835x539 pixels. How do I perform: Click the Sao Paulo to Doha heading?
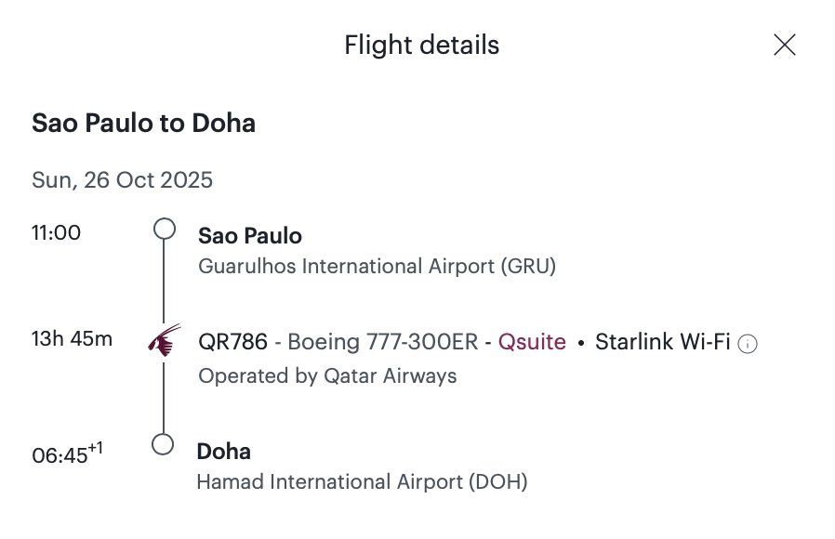(x=144, y=123)
